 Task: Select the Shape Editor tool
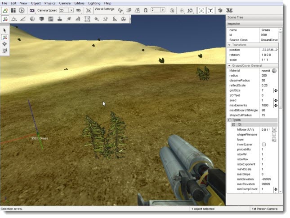124,19
